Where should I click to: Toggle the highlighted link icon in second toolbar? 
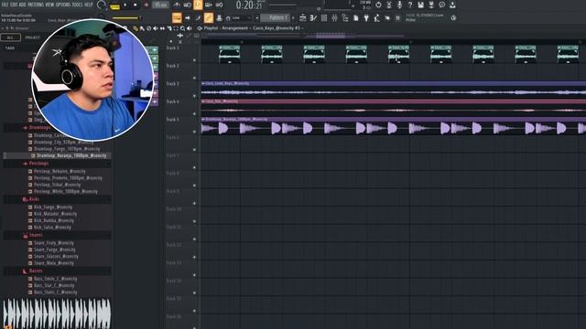[209, 17]
